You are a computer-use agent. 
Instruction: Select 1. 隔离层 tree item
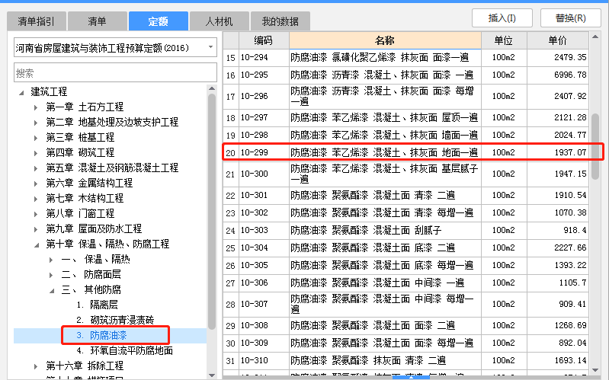pos(97,305)
